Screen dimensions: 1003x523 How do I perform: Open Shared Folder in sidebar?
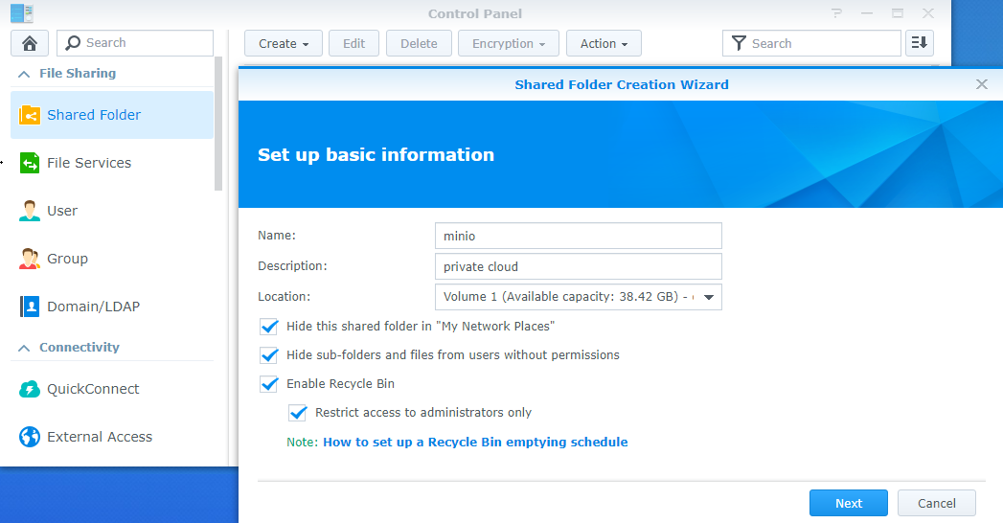(112, 115)
